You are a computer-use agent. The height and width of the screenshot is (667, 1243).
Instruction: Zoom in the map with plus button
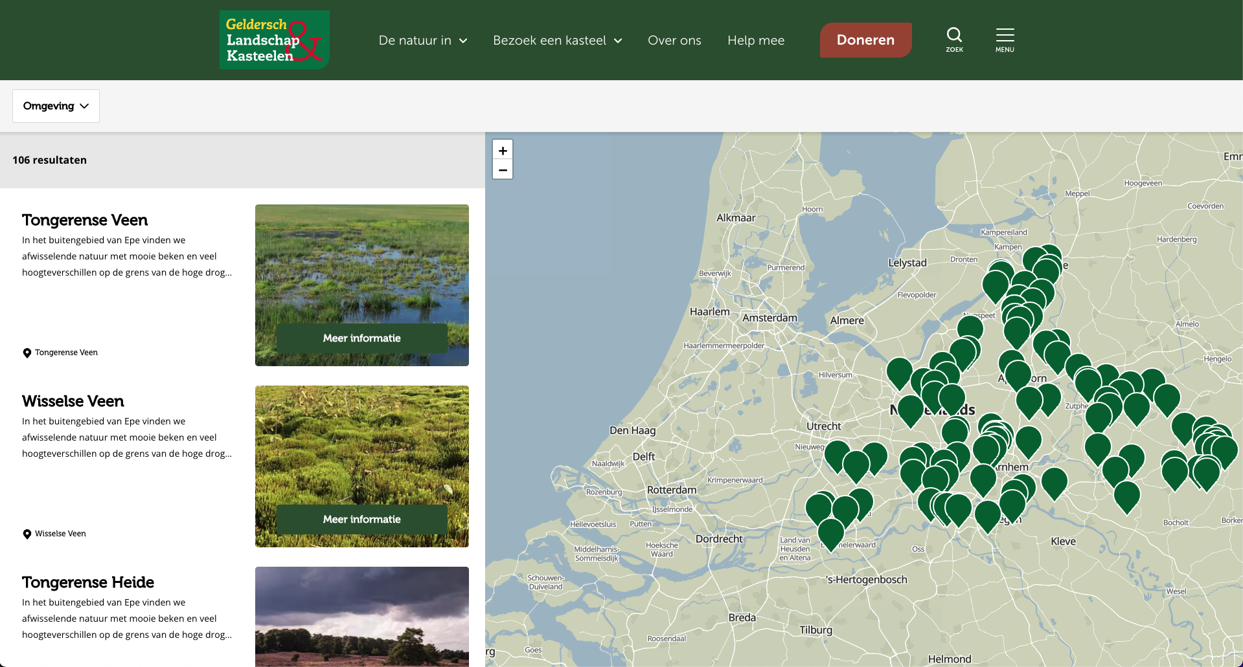point(503,150)
